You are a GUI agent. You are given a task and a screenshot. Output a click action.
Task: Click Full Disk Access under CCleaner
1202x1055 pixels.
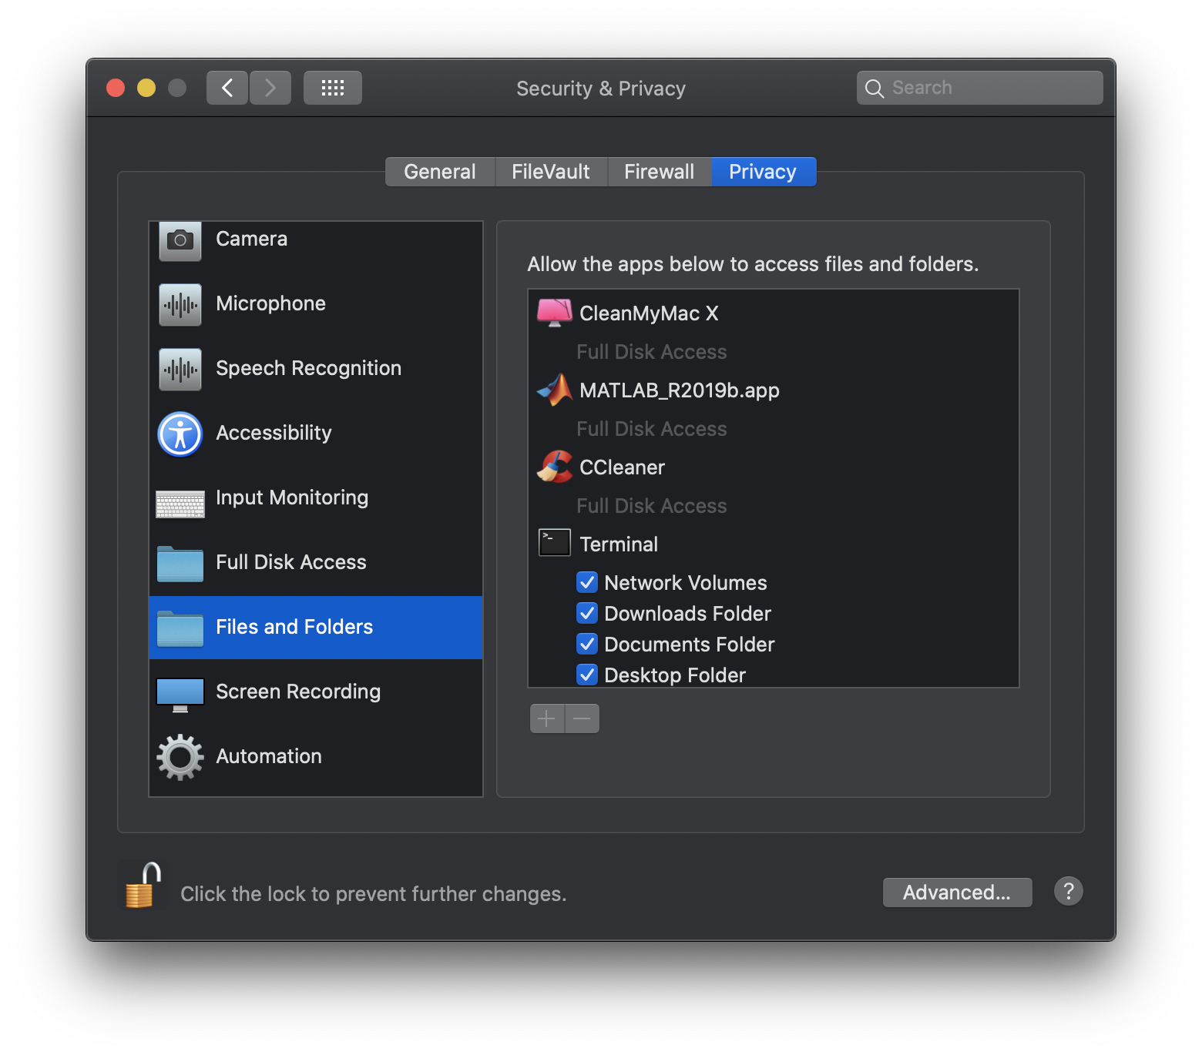tap(652, 507)
